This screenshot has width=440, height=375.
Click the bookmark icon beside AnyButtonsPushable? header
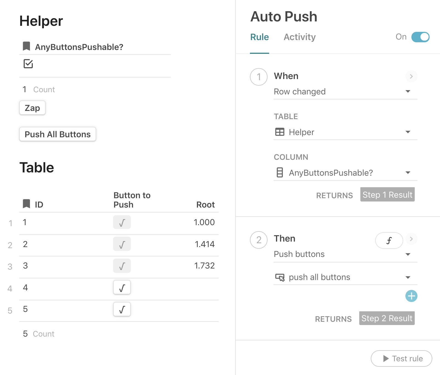click(26, 46)
